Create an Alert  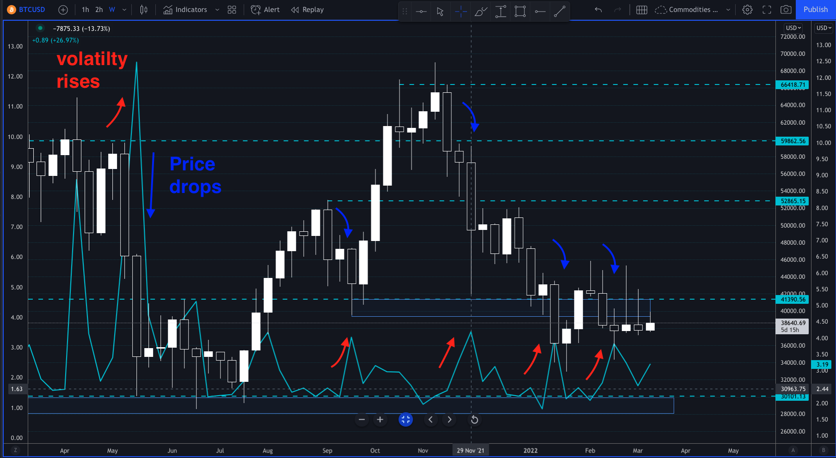pyautogui.click(x=265, y=10)
